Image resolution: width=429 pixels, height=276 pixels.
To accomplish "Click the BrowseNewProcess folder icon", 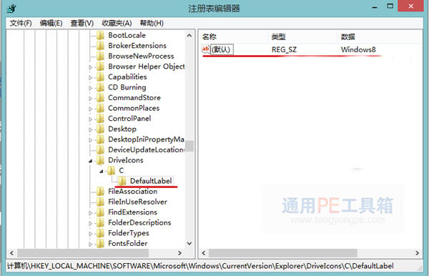I will [100, 56].
